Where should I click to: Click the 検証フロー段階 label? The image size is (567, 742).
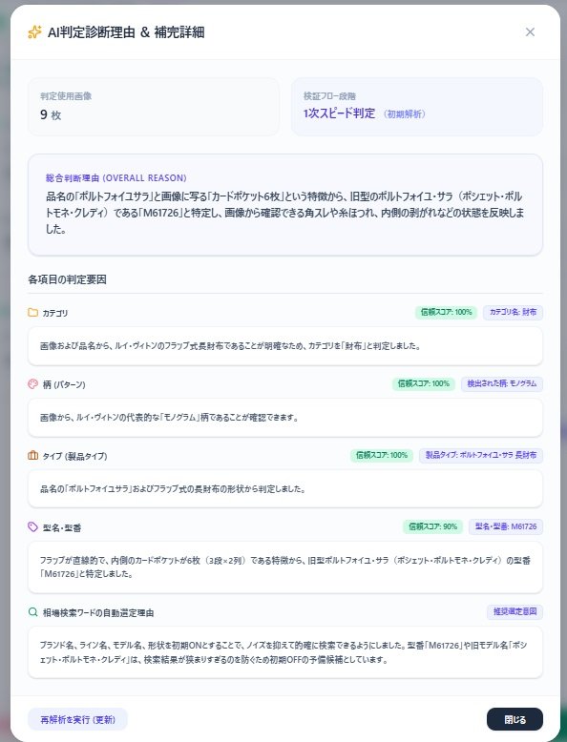tap(329, 96)
